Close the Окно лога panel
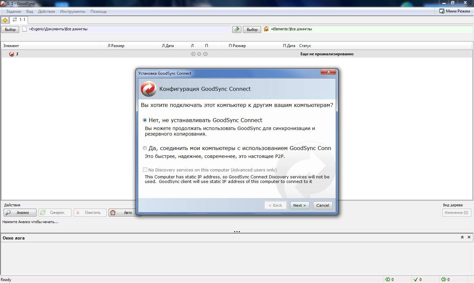 469,237
